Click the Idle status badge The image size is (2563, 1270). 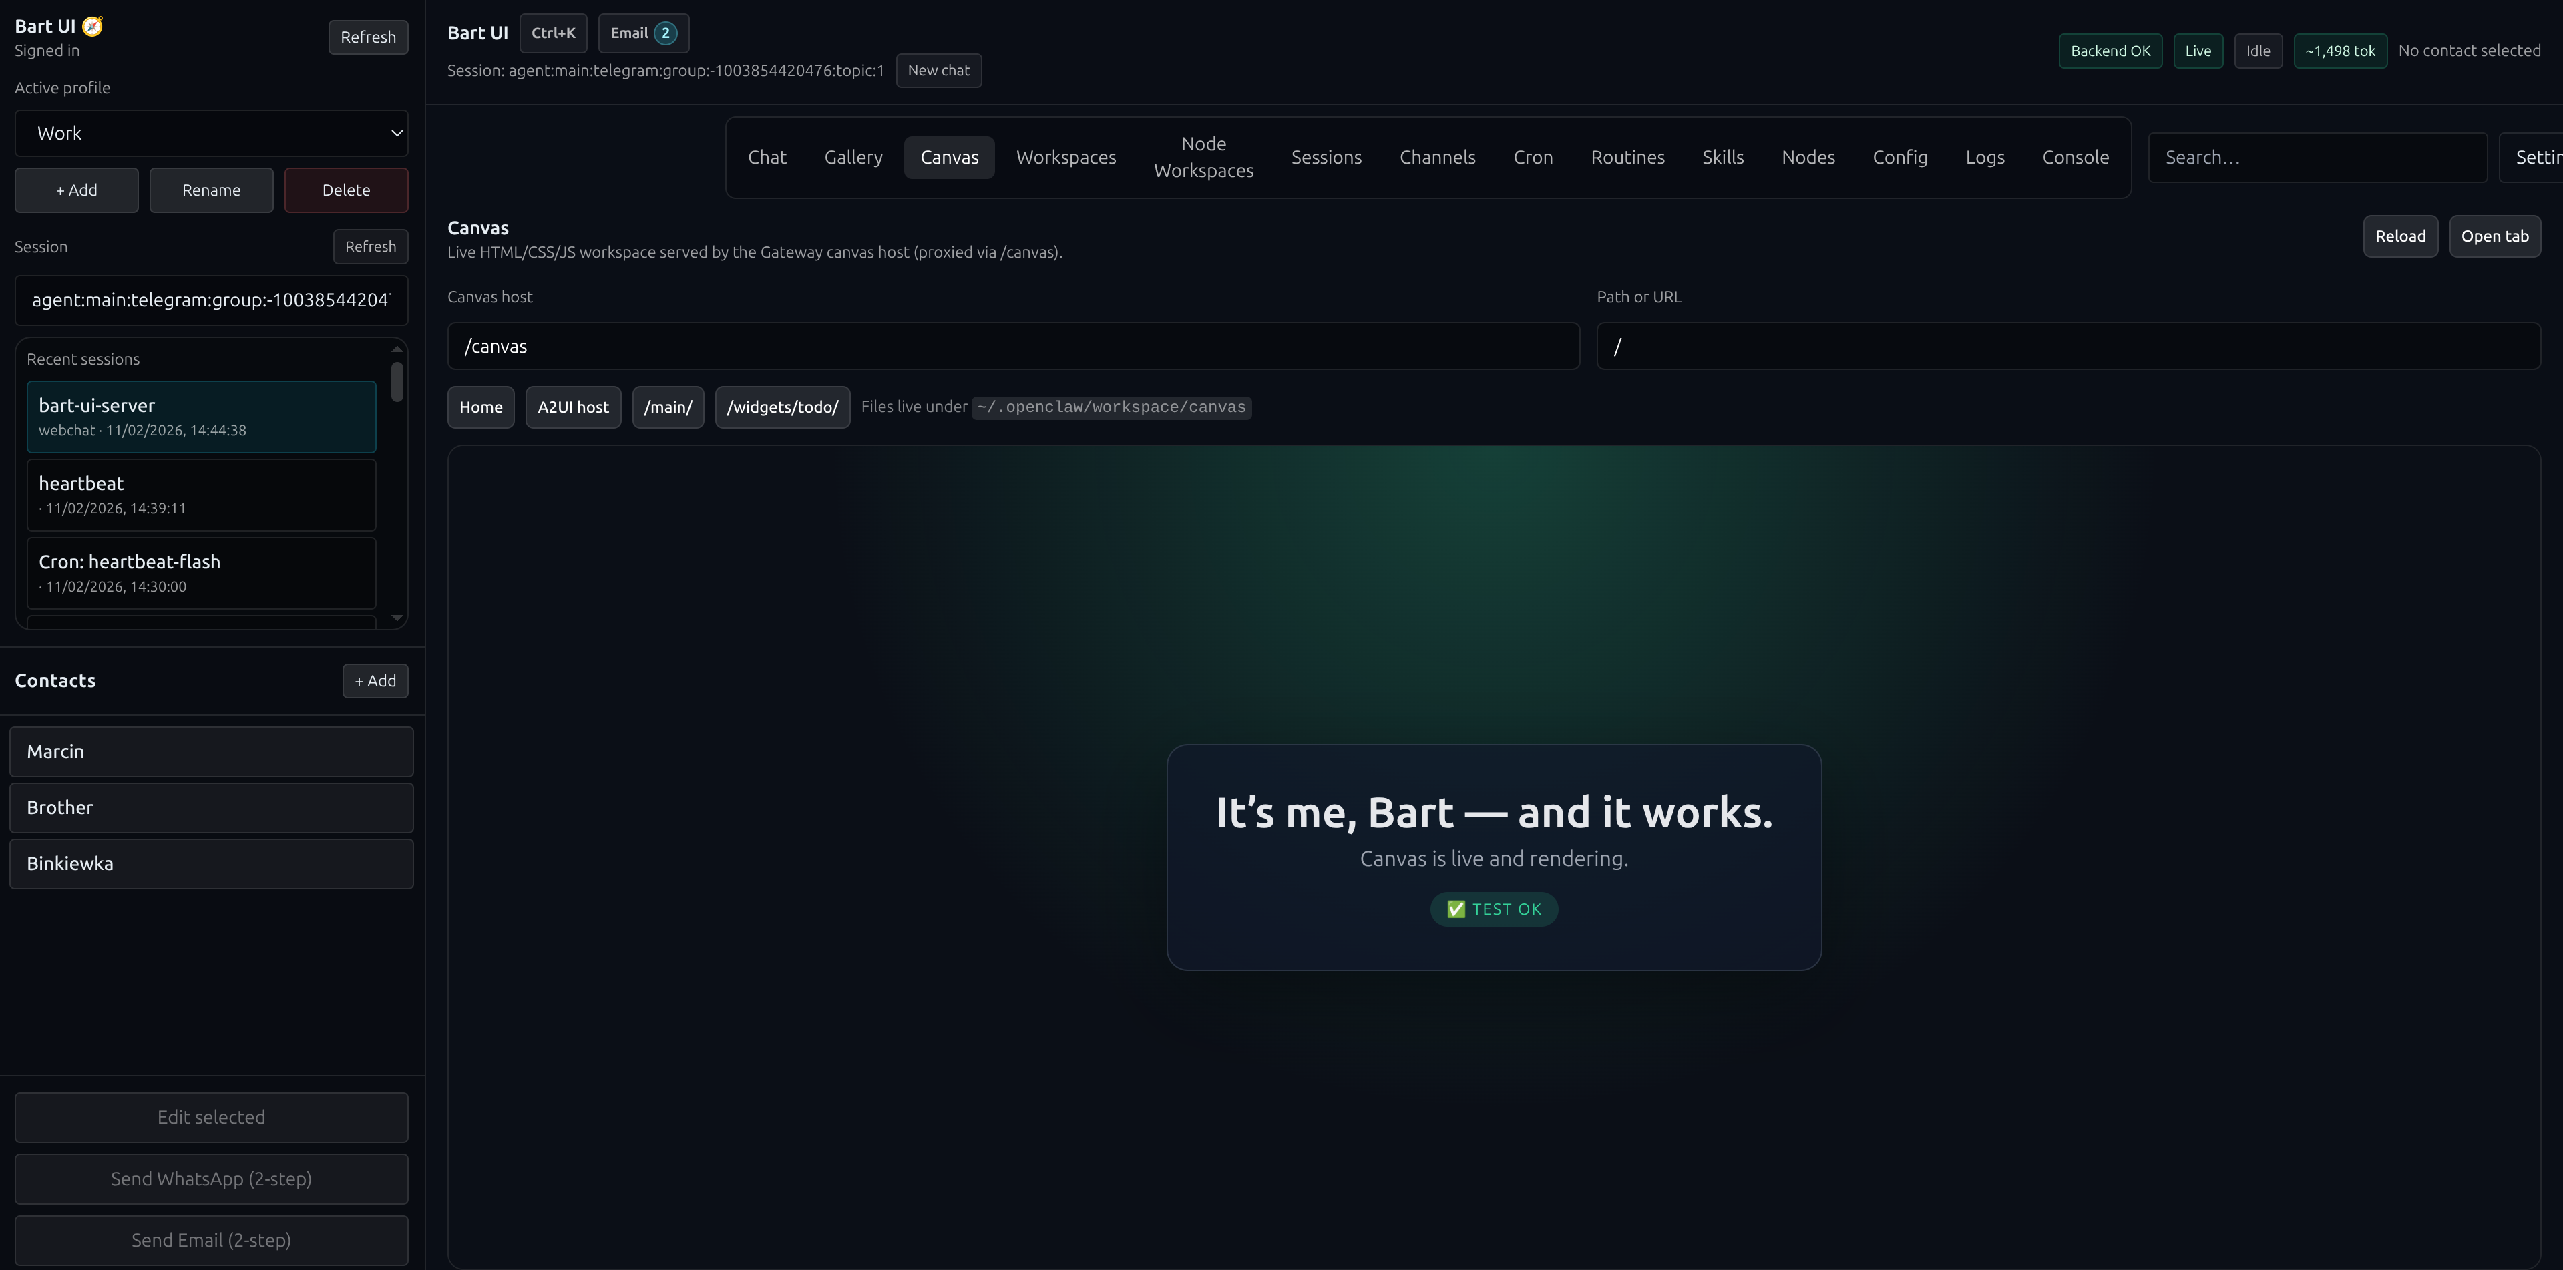2258,51
